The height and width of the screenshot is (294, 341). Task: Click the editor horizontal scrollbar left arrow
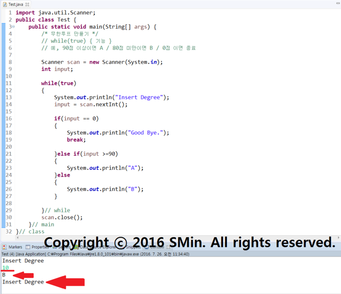pyautogui.click(x=18, y=238)
